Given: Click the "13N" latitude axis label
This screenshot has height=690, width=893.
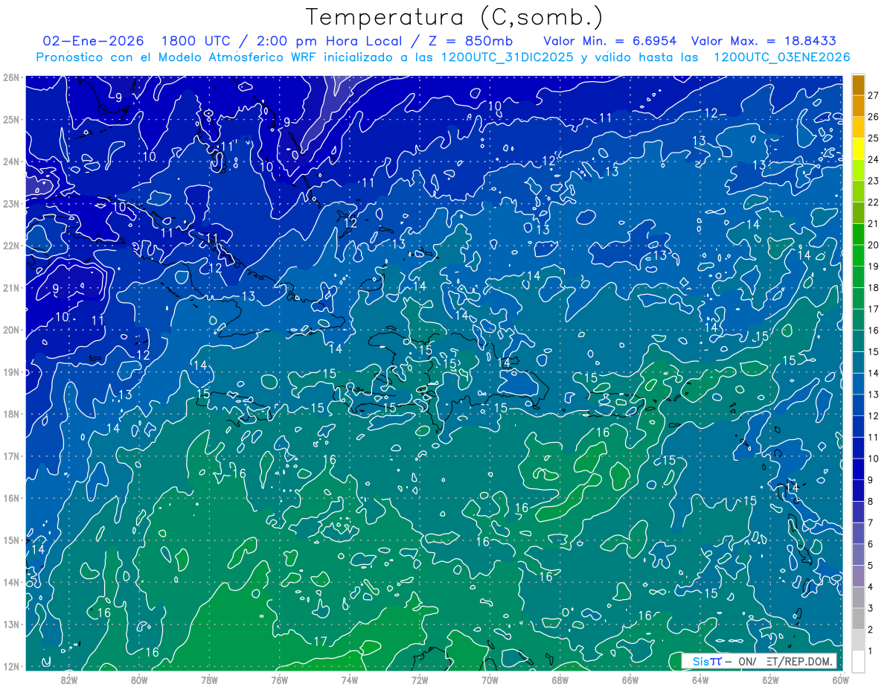Looking at the screenshot, I should pyautogui.click(x=11, y=624).
